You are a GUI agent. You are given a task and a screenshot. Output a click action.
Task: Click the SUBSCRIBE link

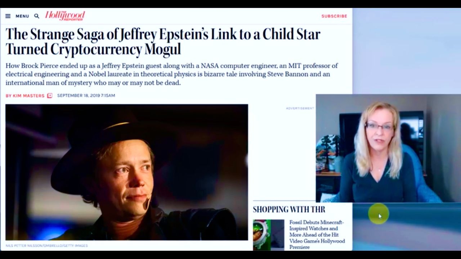pyautogui.click(x=334, y=16)
